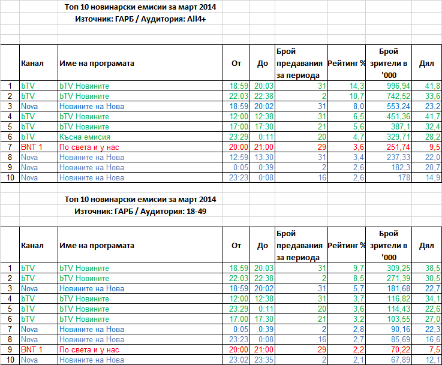Image resolution: width=442 pixels, height=365 pixels.
Task: Click viewers value 178
Action: 404,177
